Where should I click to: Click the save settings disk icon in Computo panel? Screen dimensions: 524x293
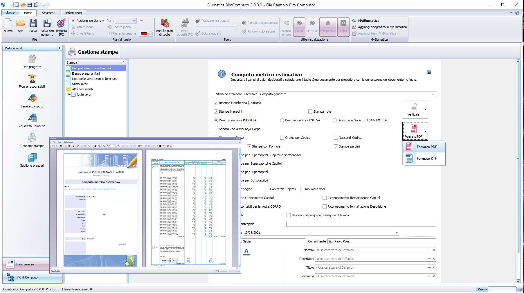[429, 72]
